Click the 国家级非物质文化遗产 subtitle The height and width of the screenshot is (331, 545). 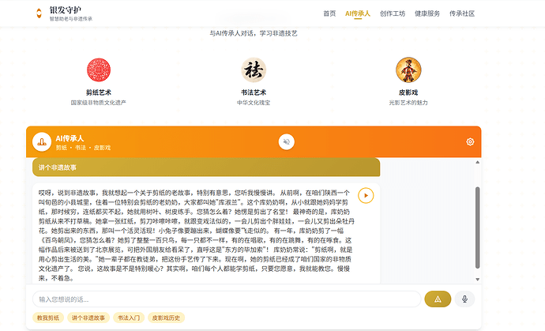pyautogui.click(x=99, y=103)
